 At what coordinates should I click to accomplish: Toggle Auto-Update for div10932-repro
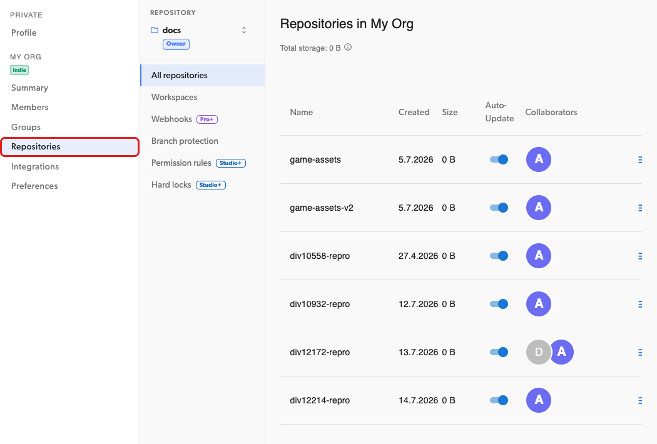pos(499,304)
